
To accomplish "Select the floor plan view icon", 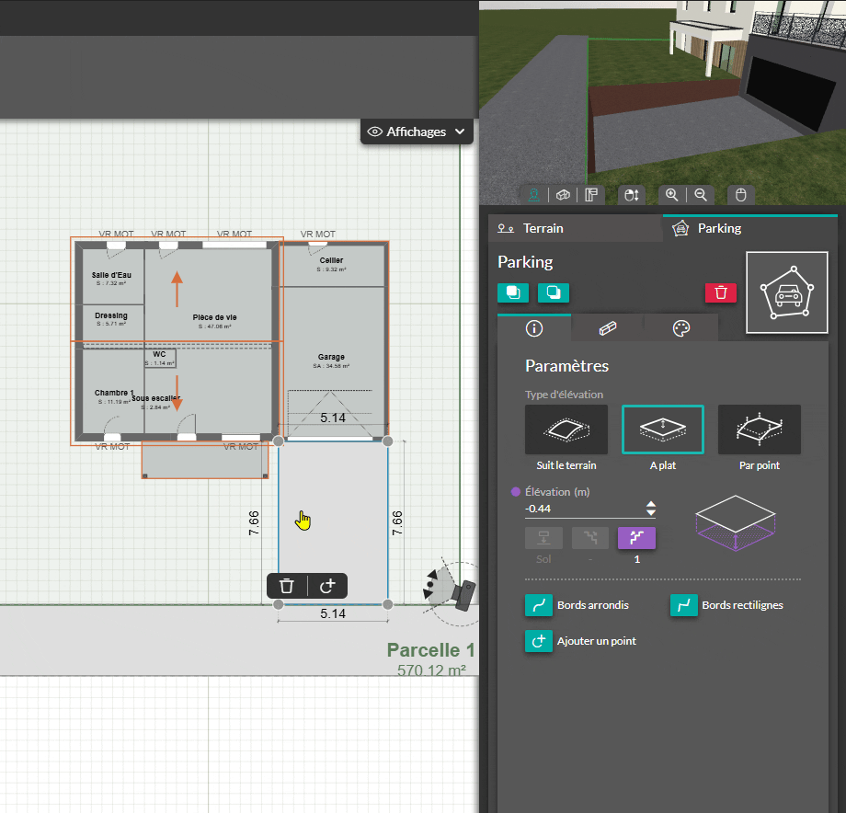I will 591,195.
